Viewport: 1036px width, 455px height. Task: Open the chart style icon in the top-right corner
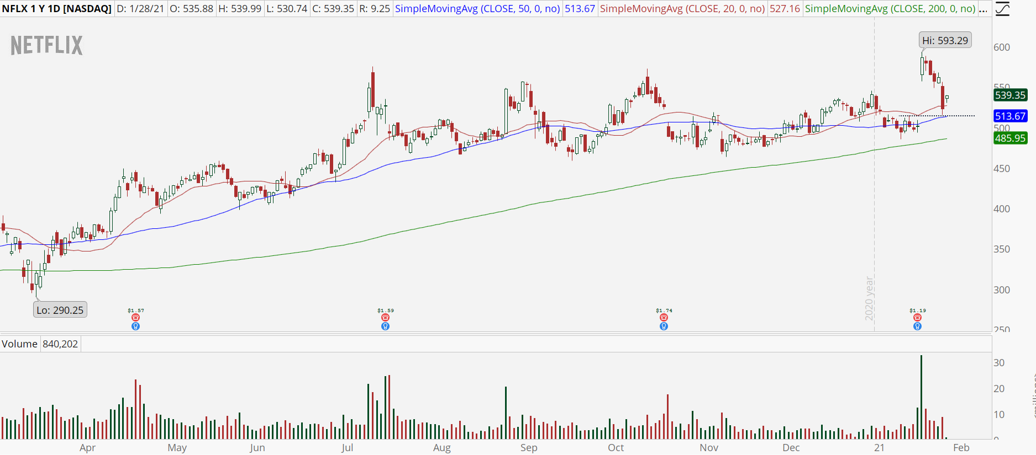(1002, 9)
